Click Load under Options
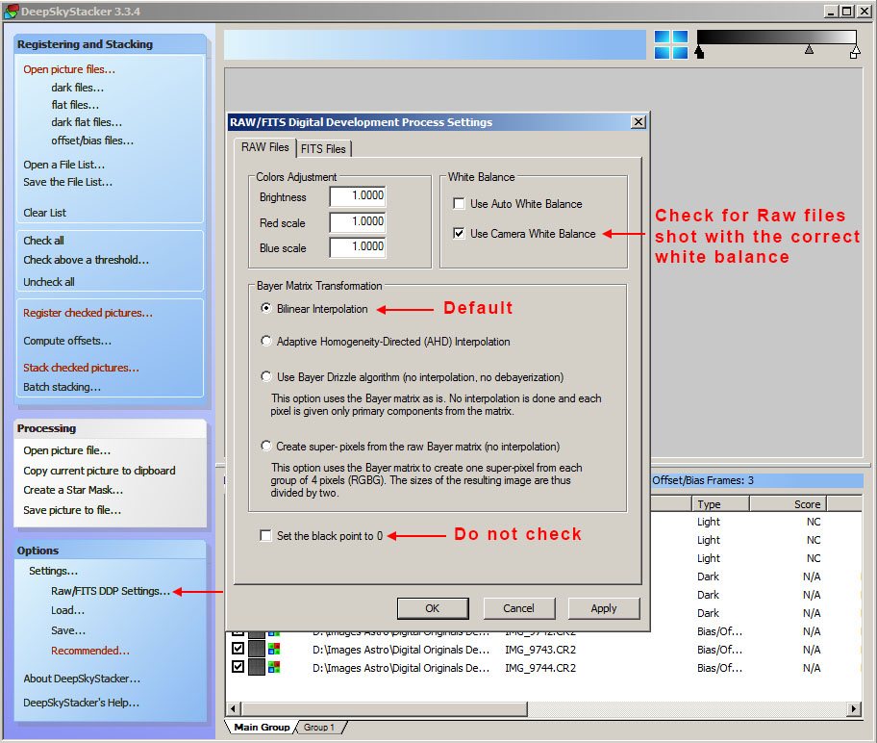 click(67, 610)
